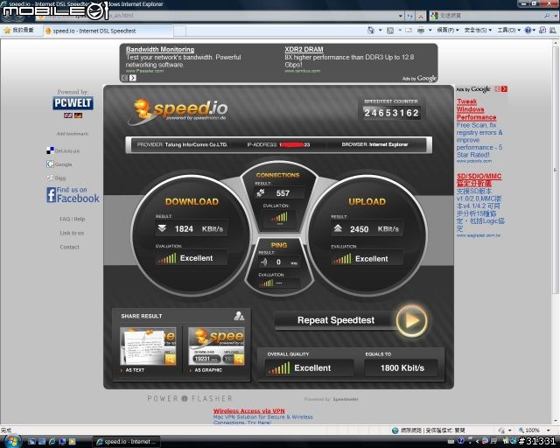This screenshot has height=448, width=560.
Task: Click sidebar ads previous arrow
Action: [x=497, y=89]
